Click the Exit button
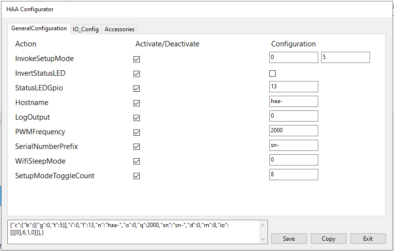This screenshot has width=394, height=251. (368, 239)
